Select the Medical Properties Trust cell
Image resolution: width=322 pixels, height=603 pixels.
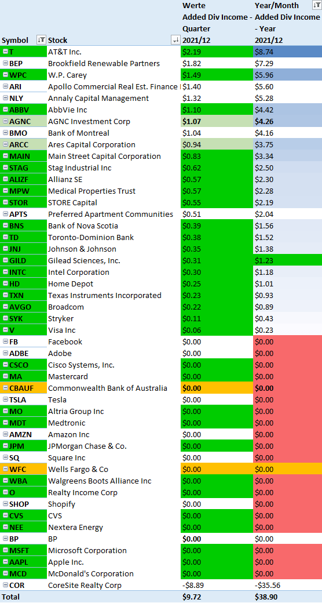click(114, 191)
